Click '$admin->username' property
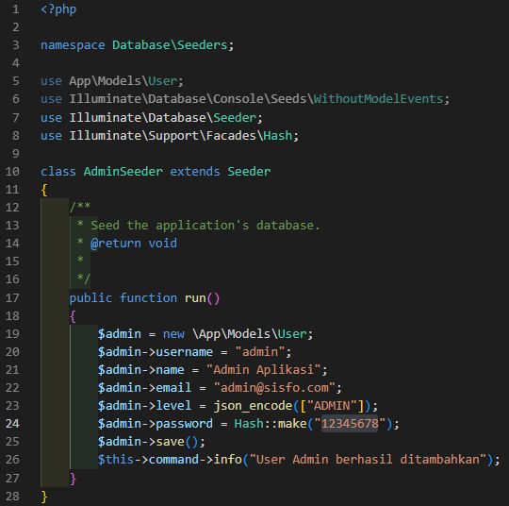 (x=156, y=352)
